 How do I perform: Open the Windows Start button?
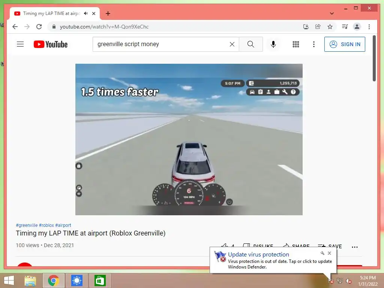[9, 280]
